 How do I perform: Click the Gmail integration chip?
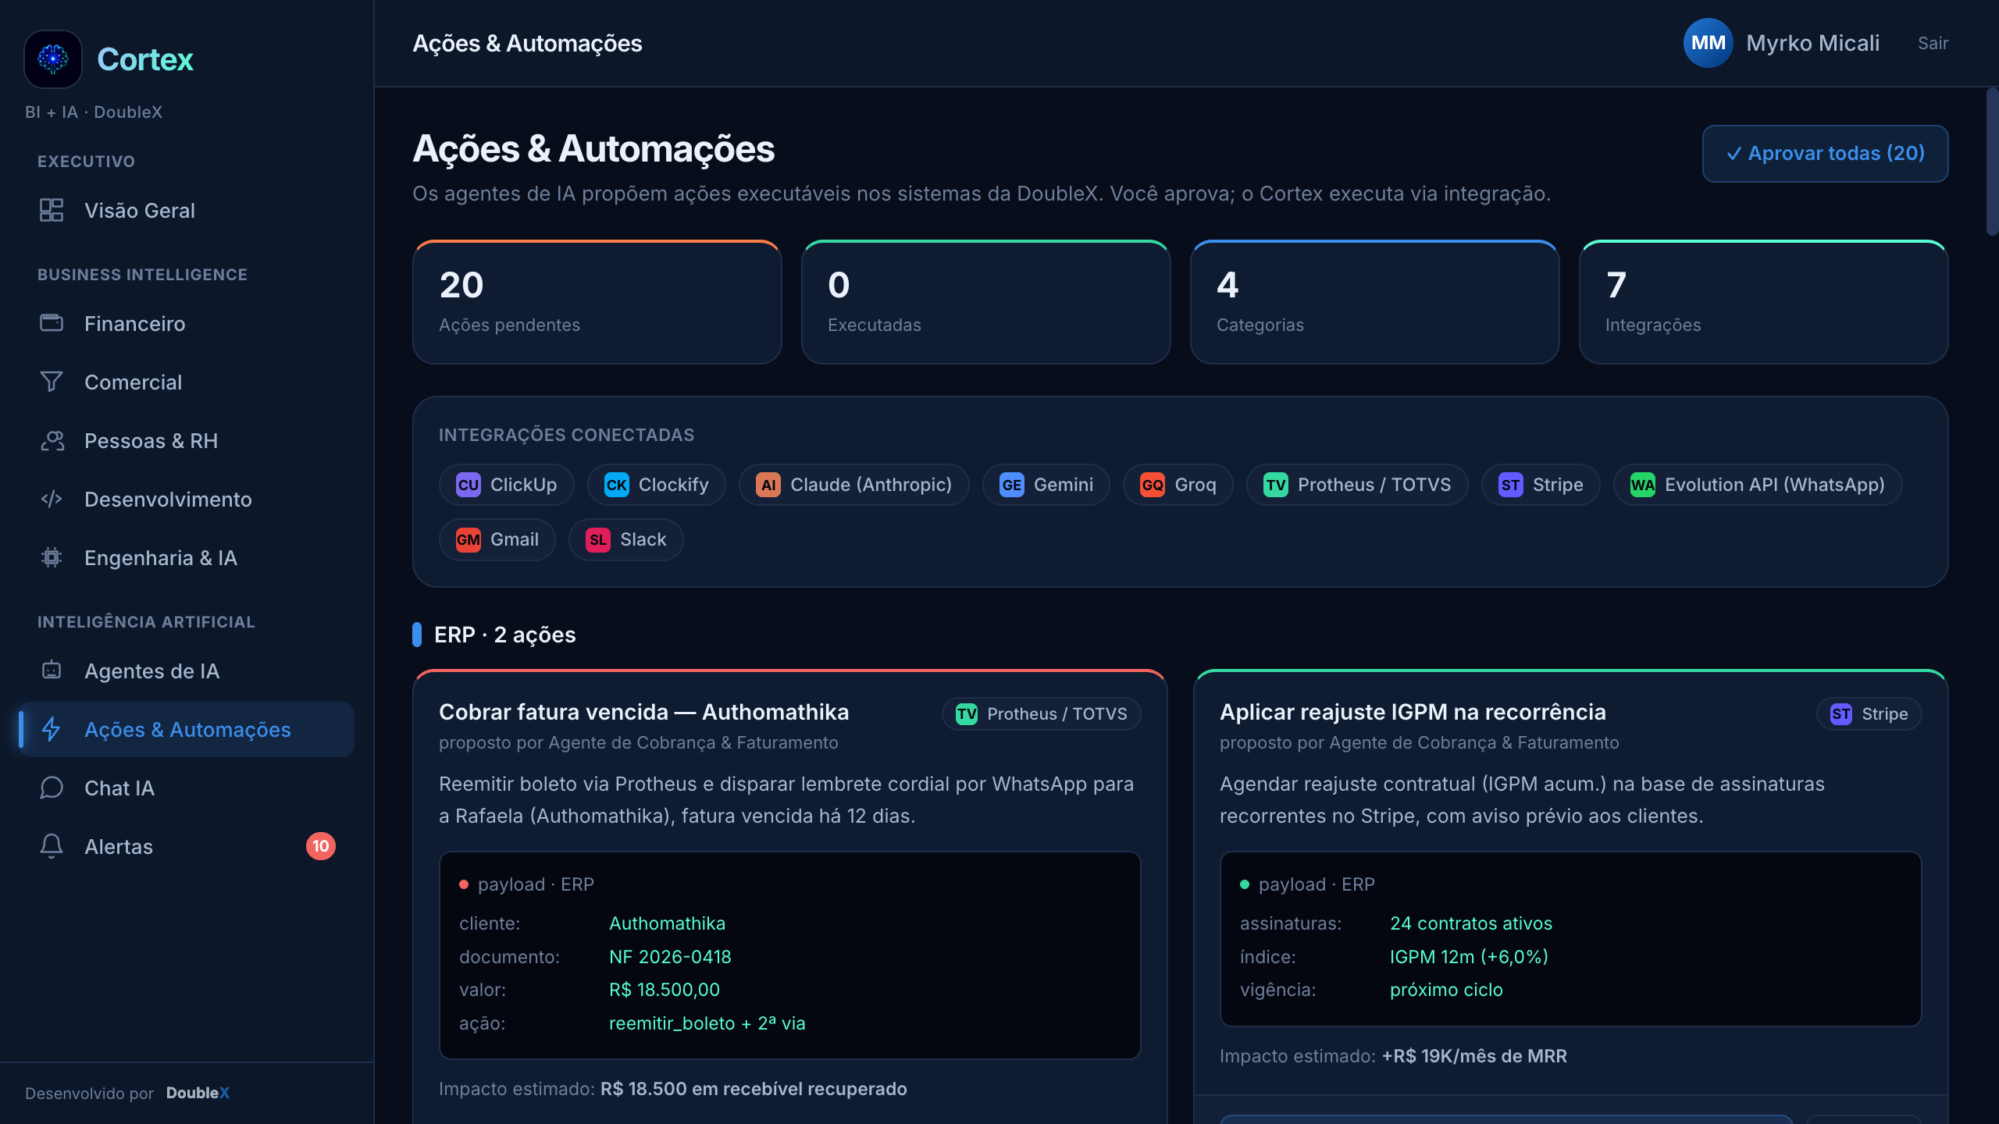(x=497, y=539)
